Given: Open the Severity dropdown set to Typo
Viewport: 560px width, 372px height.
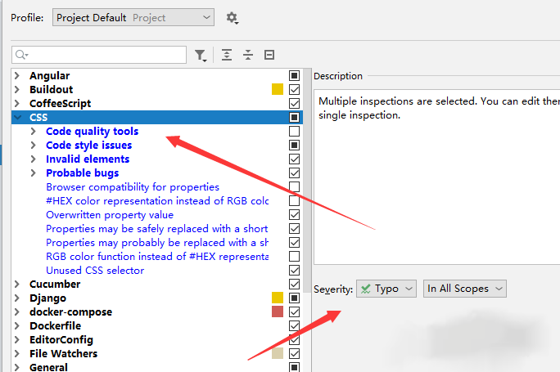Looking at the screenshot, I should click(x=386, y=289).
